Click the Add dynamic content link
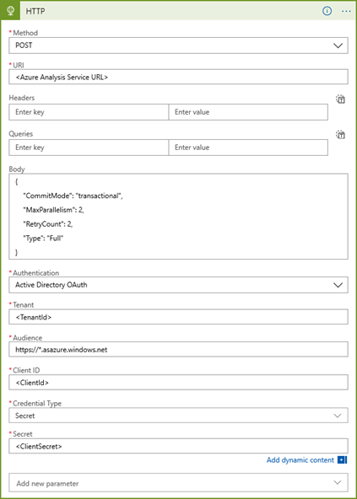Screen dimensions: 357x499 300,460
